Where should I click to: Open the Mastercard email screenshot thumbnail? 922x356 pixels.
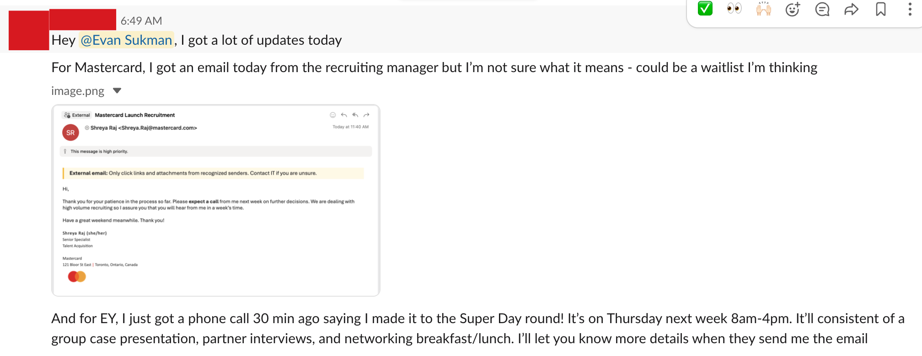216,200
